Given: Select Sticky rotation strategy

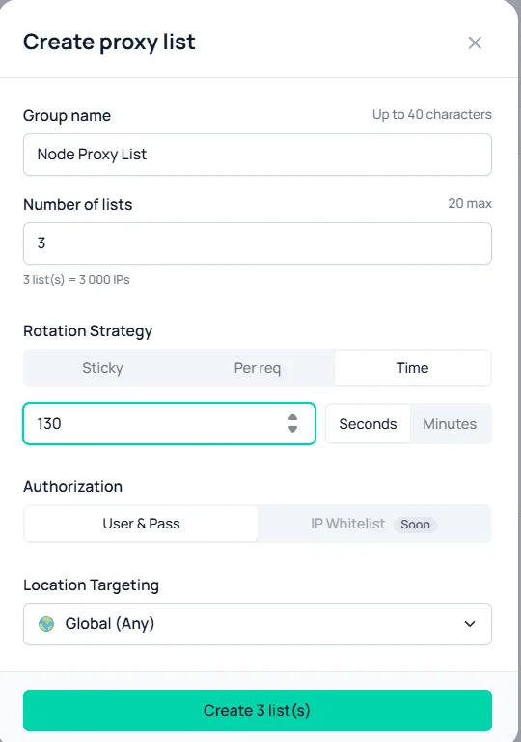Looking at the screenshot, I should pos(102,368).
